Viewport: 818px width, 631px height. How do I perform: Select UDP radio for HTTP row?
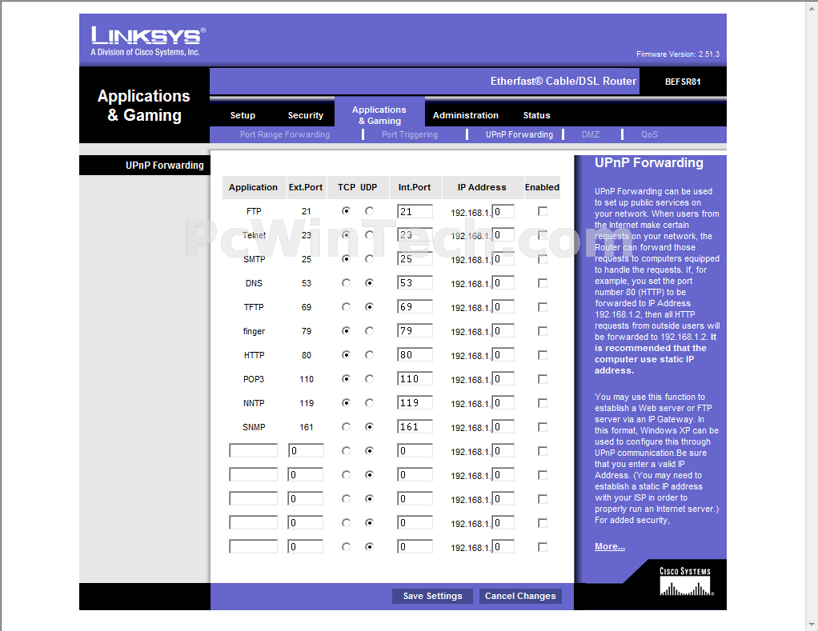coord(369,355)
